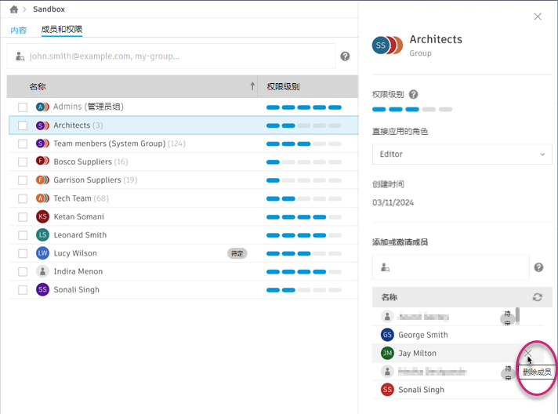
Task: Tick the Garrison Suppliers checkbox
Action: pos(23,180)
